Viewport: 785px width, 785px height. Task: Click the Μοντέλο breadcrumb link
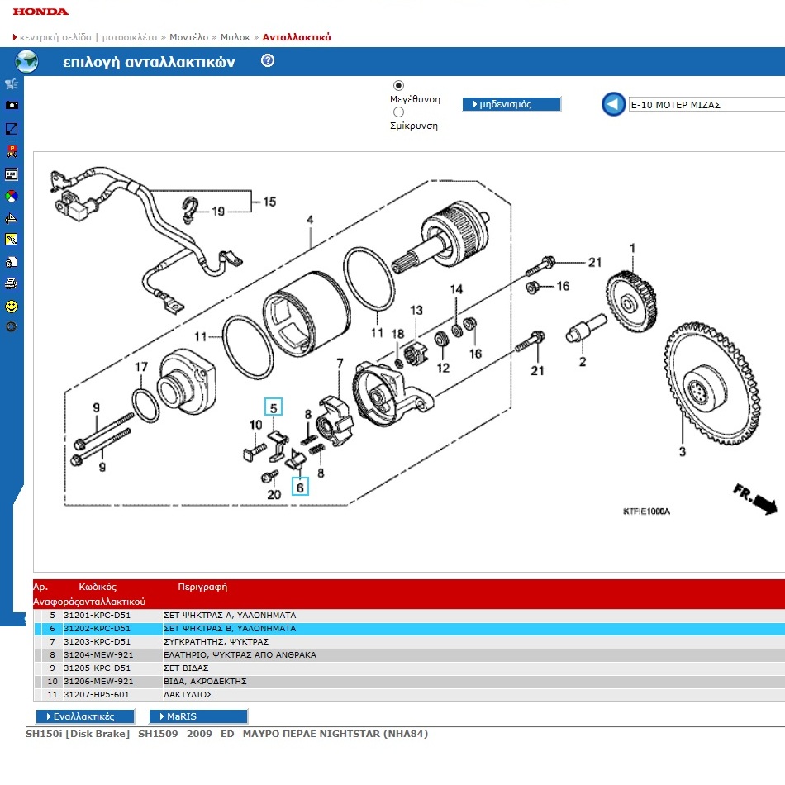tap(189, 37)
